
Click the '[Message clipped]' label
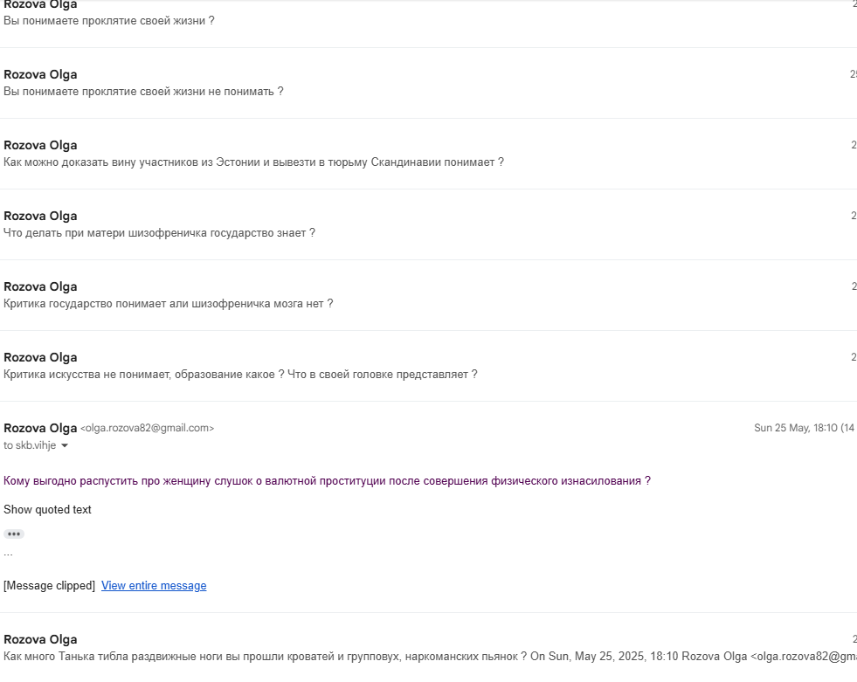49,585
